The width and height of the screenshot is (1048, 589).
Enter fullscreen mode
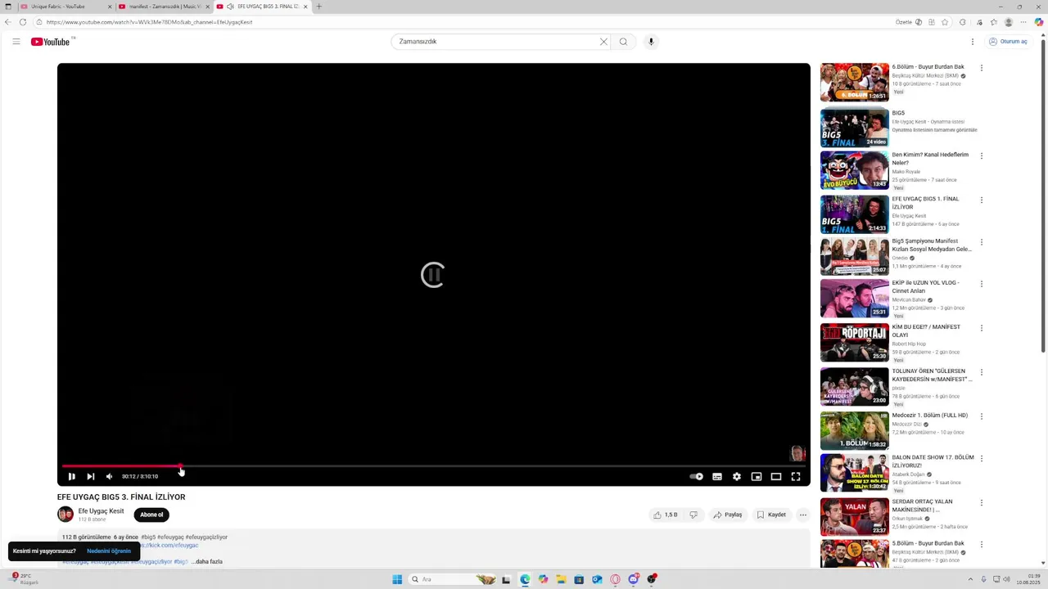pyautogui.click(x=796, y=476)
